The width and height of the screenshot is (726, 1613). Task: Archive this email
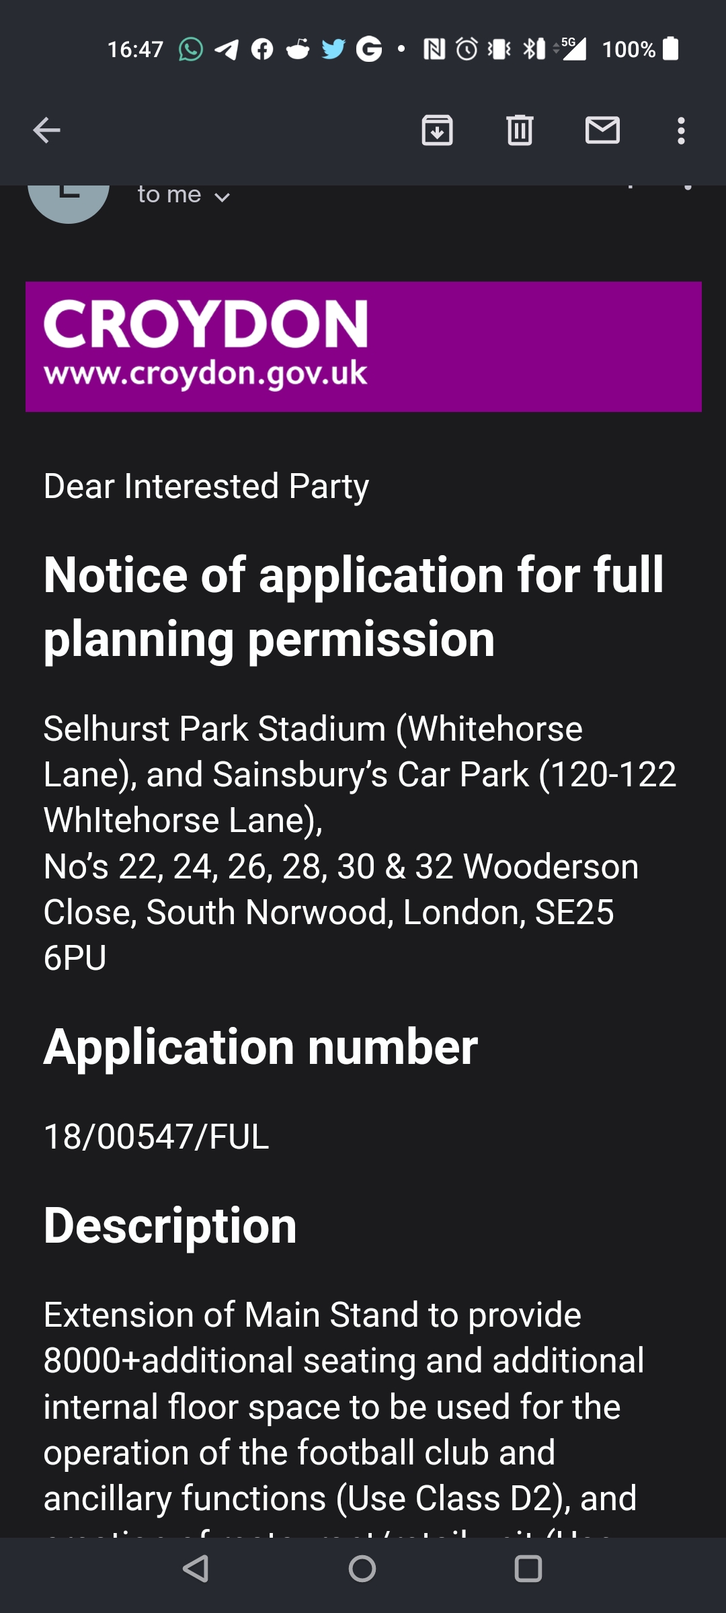click(x=437, y=130)
